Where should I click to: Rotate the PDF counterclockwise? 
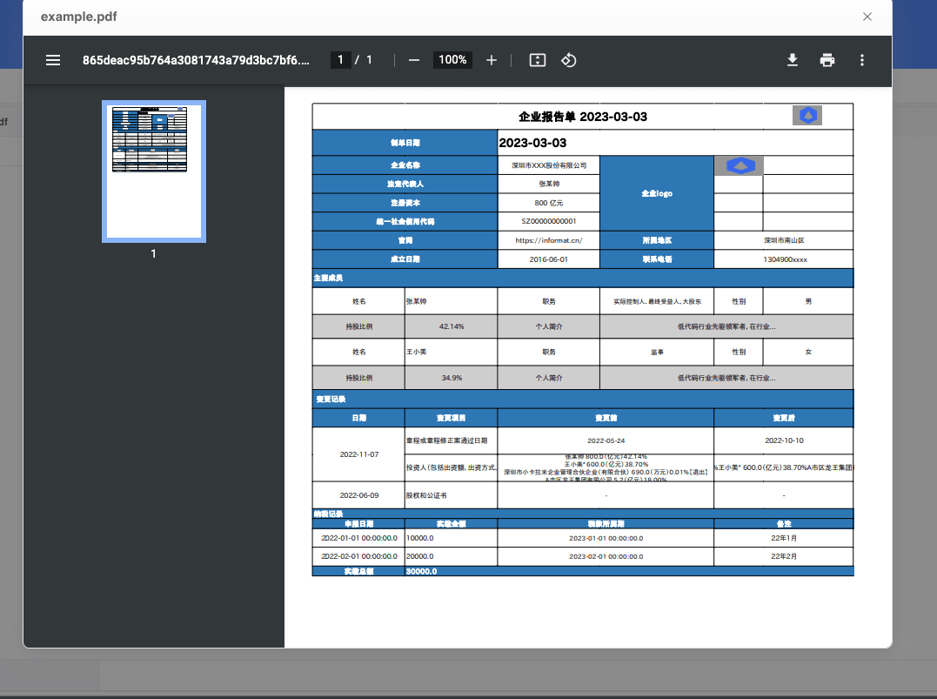coord(568,60)
